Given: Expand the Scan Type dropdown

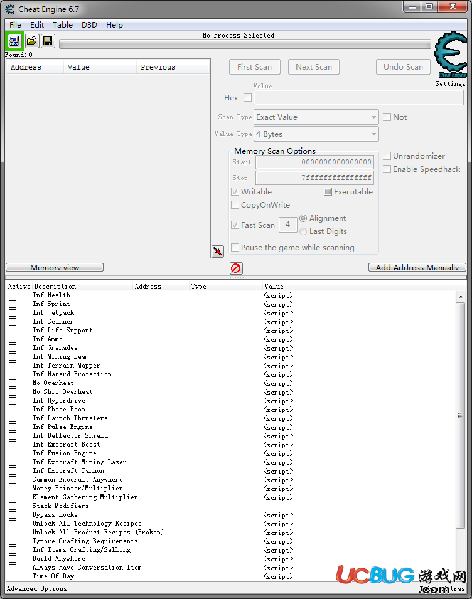Looking at the screenshot, I should tap(316, 117).
